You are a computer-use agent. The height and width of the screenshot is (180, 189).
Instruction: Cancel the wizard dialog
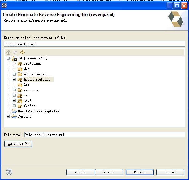[x=170, y=172]
